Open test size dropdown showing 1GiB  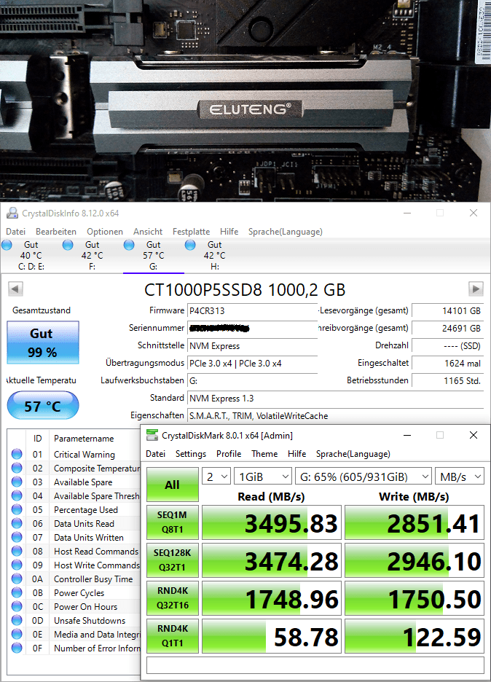pyautogui.click(x=263, y=477)
